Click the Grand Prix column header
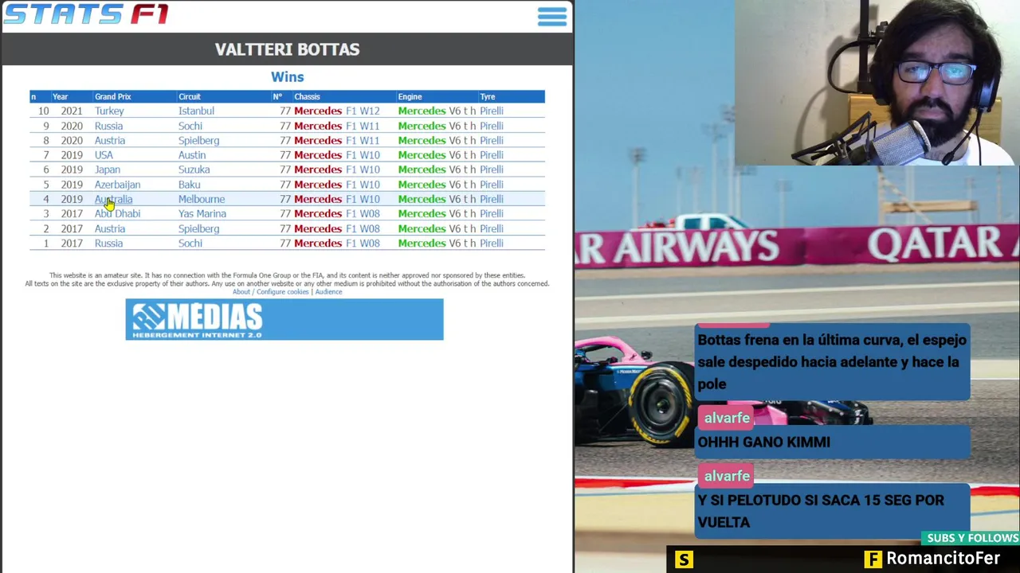 click(x=112, y=96)
